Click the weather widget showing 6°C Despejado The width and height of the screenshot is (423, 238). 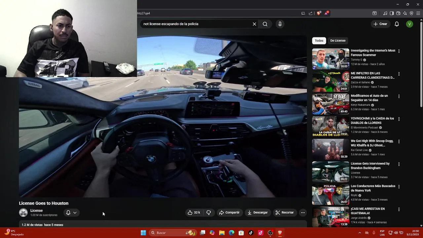coord(14,233)
